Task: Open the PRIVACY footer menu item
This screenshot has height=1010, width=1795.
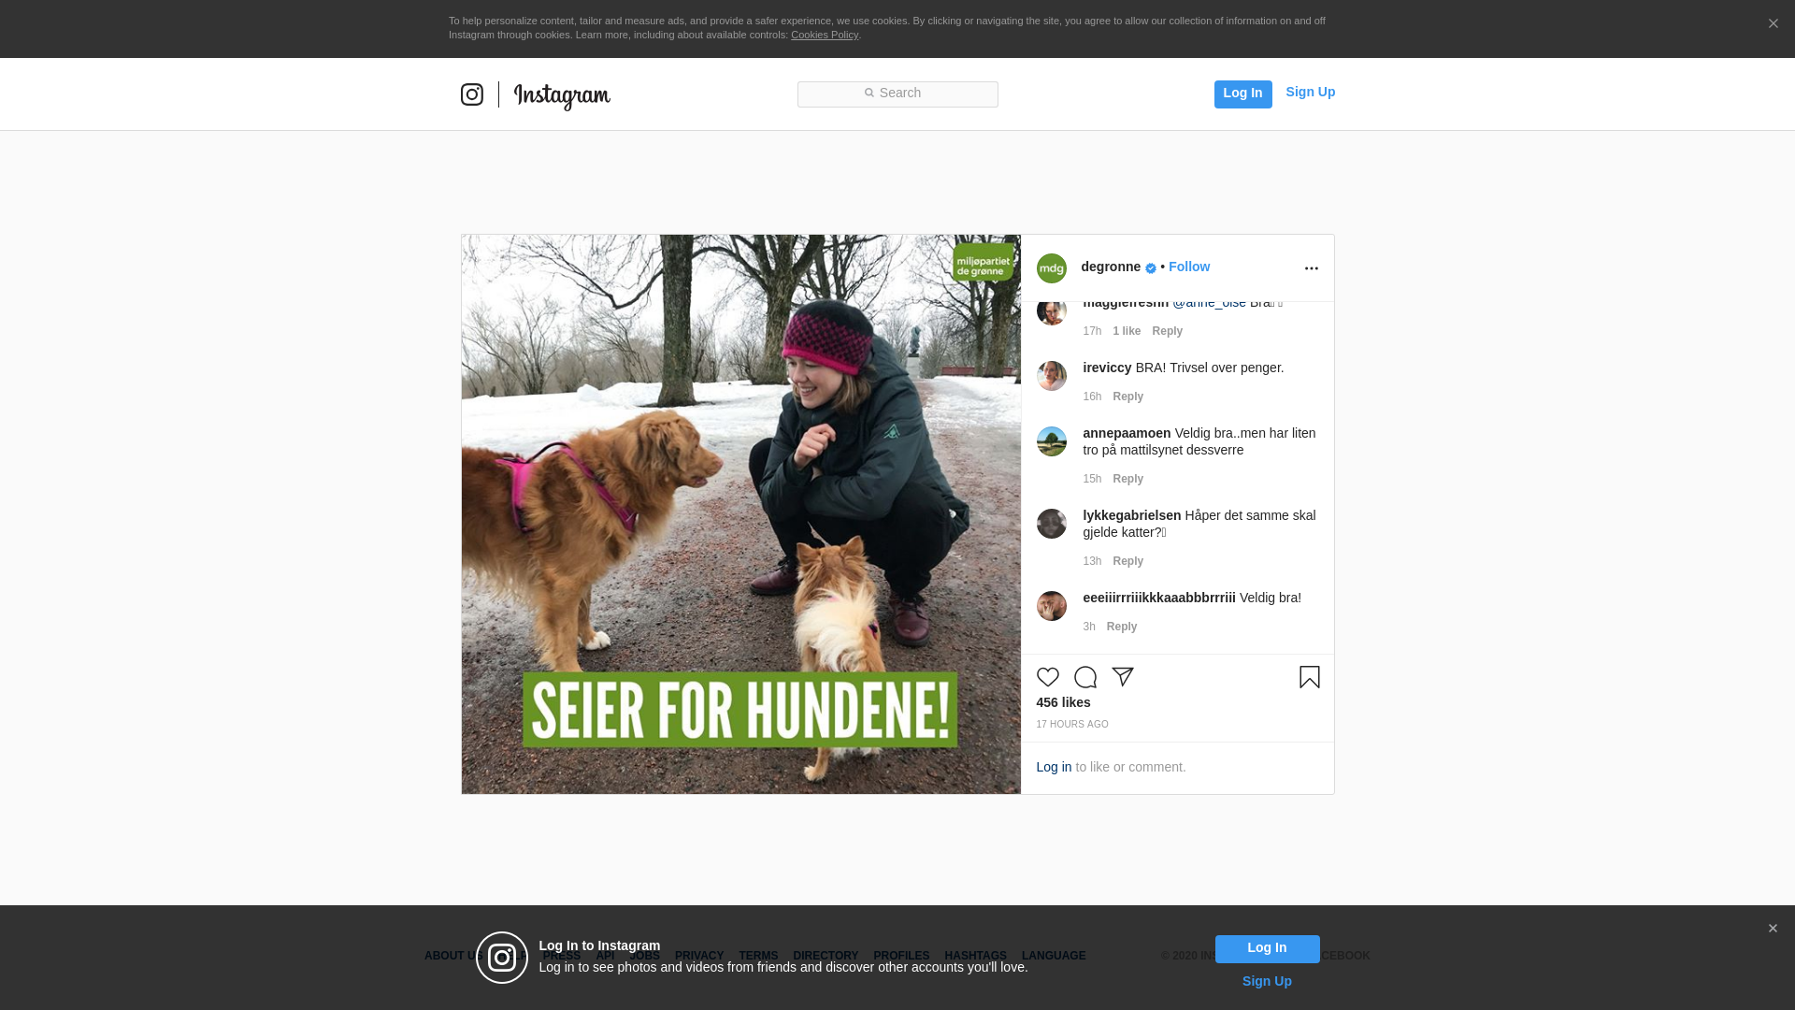Action: (698, 956)
